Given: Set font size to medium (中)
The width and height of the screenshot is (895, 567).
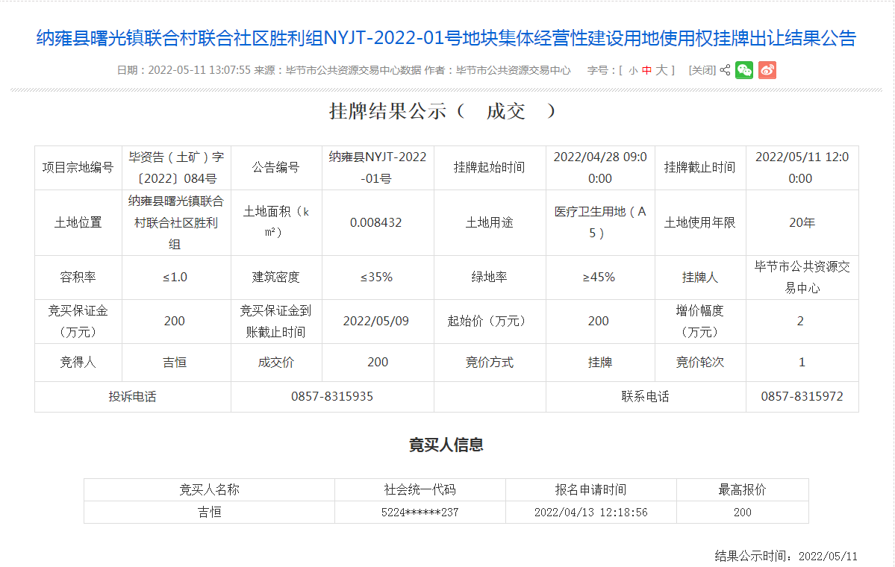Looking at the screenshot, I should (x=646, y=70).
